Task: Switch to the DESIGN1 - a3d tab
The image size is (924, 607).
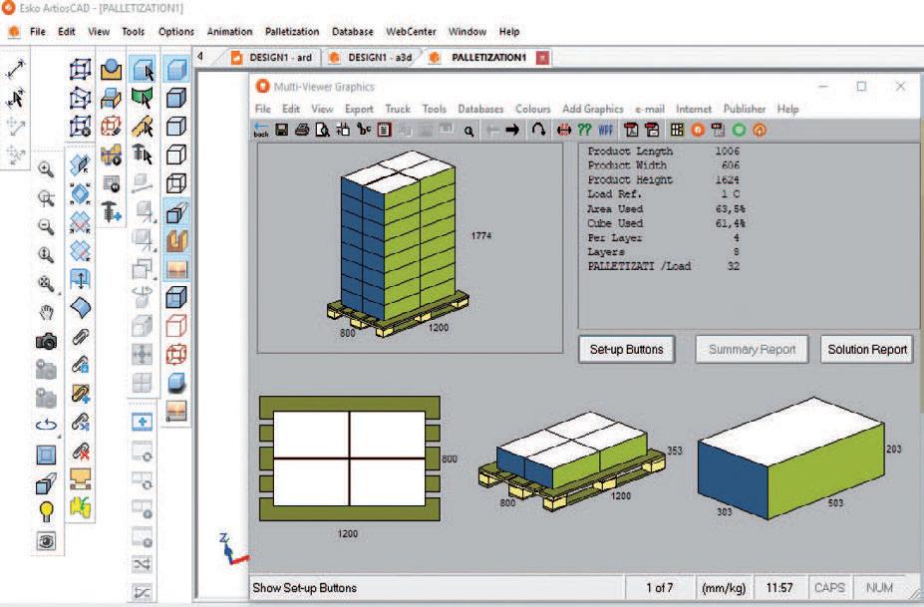Action: tap(371, 57)
